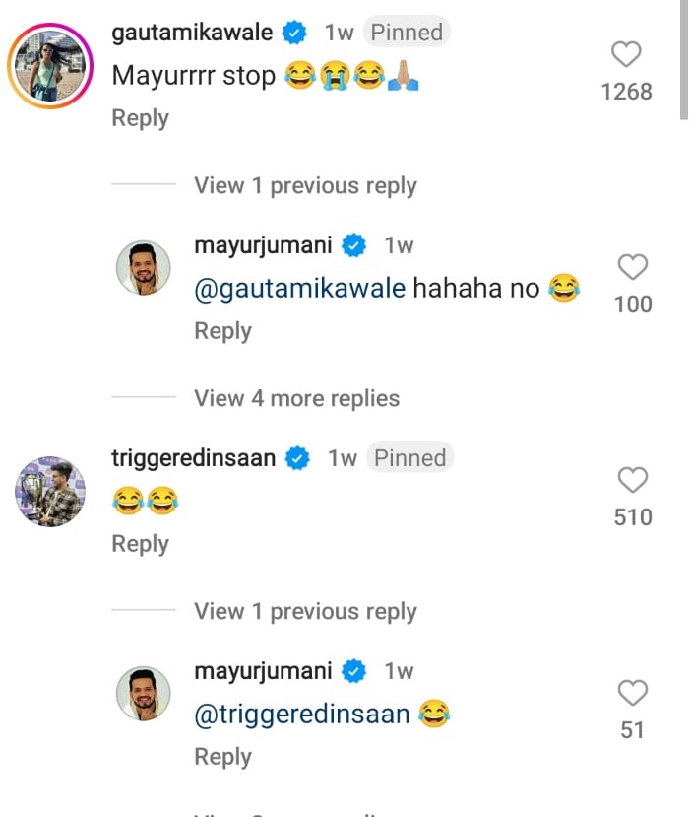The width and height of the screenshot is (692, 817).
Task: Open gautamikawale's profile picture
Action: pos(50,65)
